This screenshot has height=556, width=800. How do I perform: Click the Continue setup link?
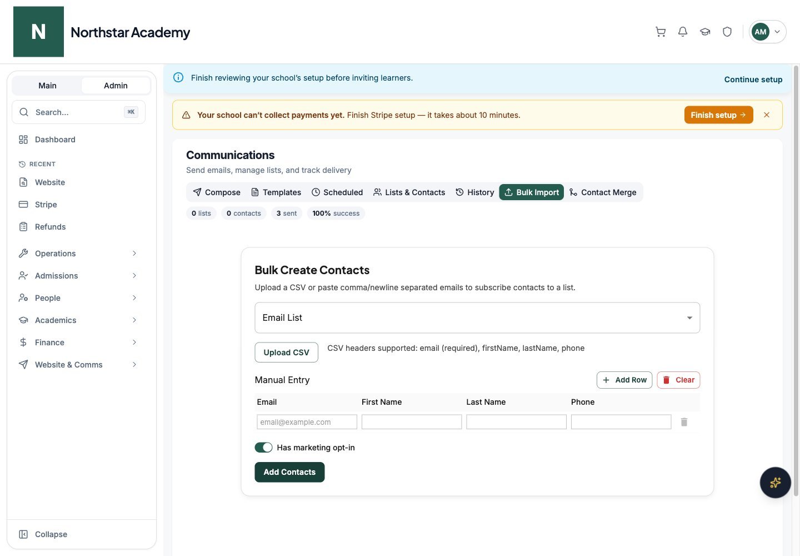coord(753,80)
